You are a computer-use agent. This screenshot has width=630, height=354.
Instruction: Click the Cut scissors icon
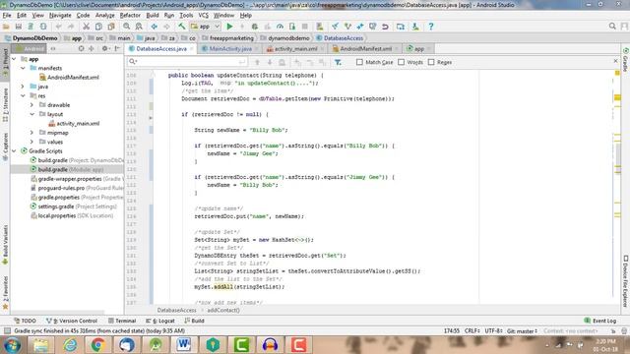pyautogui.click(x=86, y=27)
